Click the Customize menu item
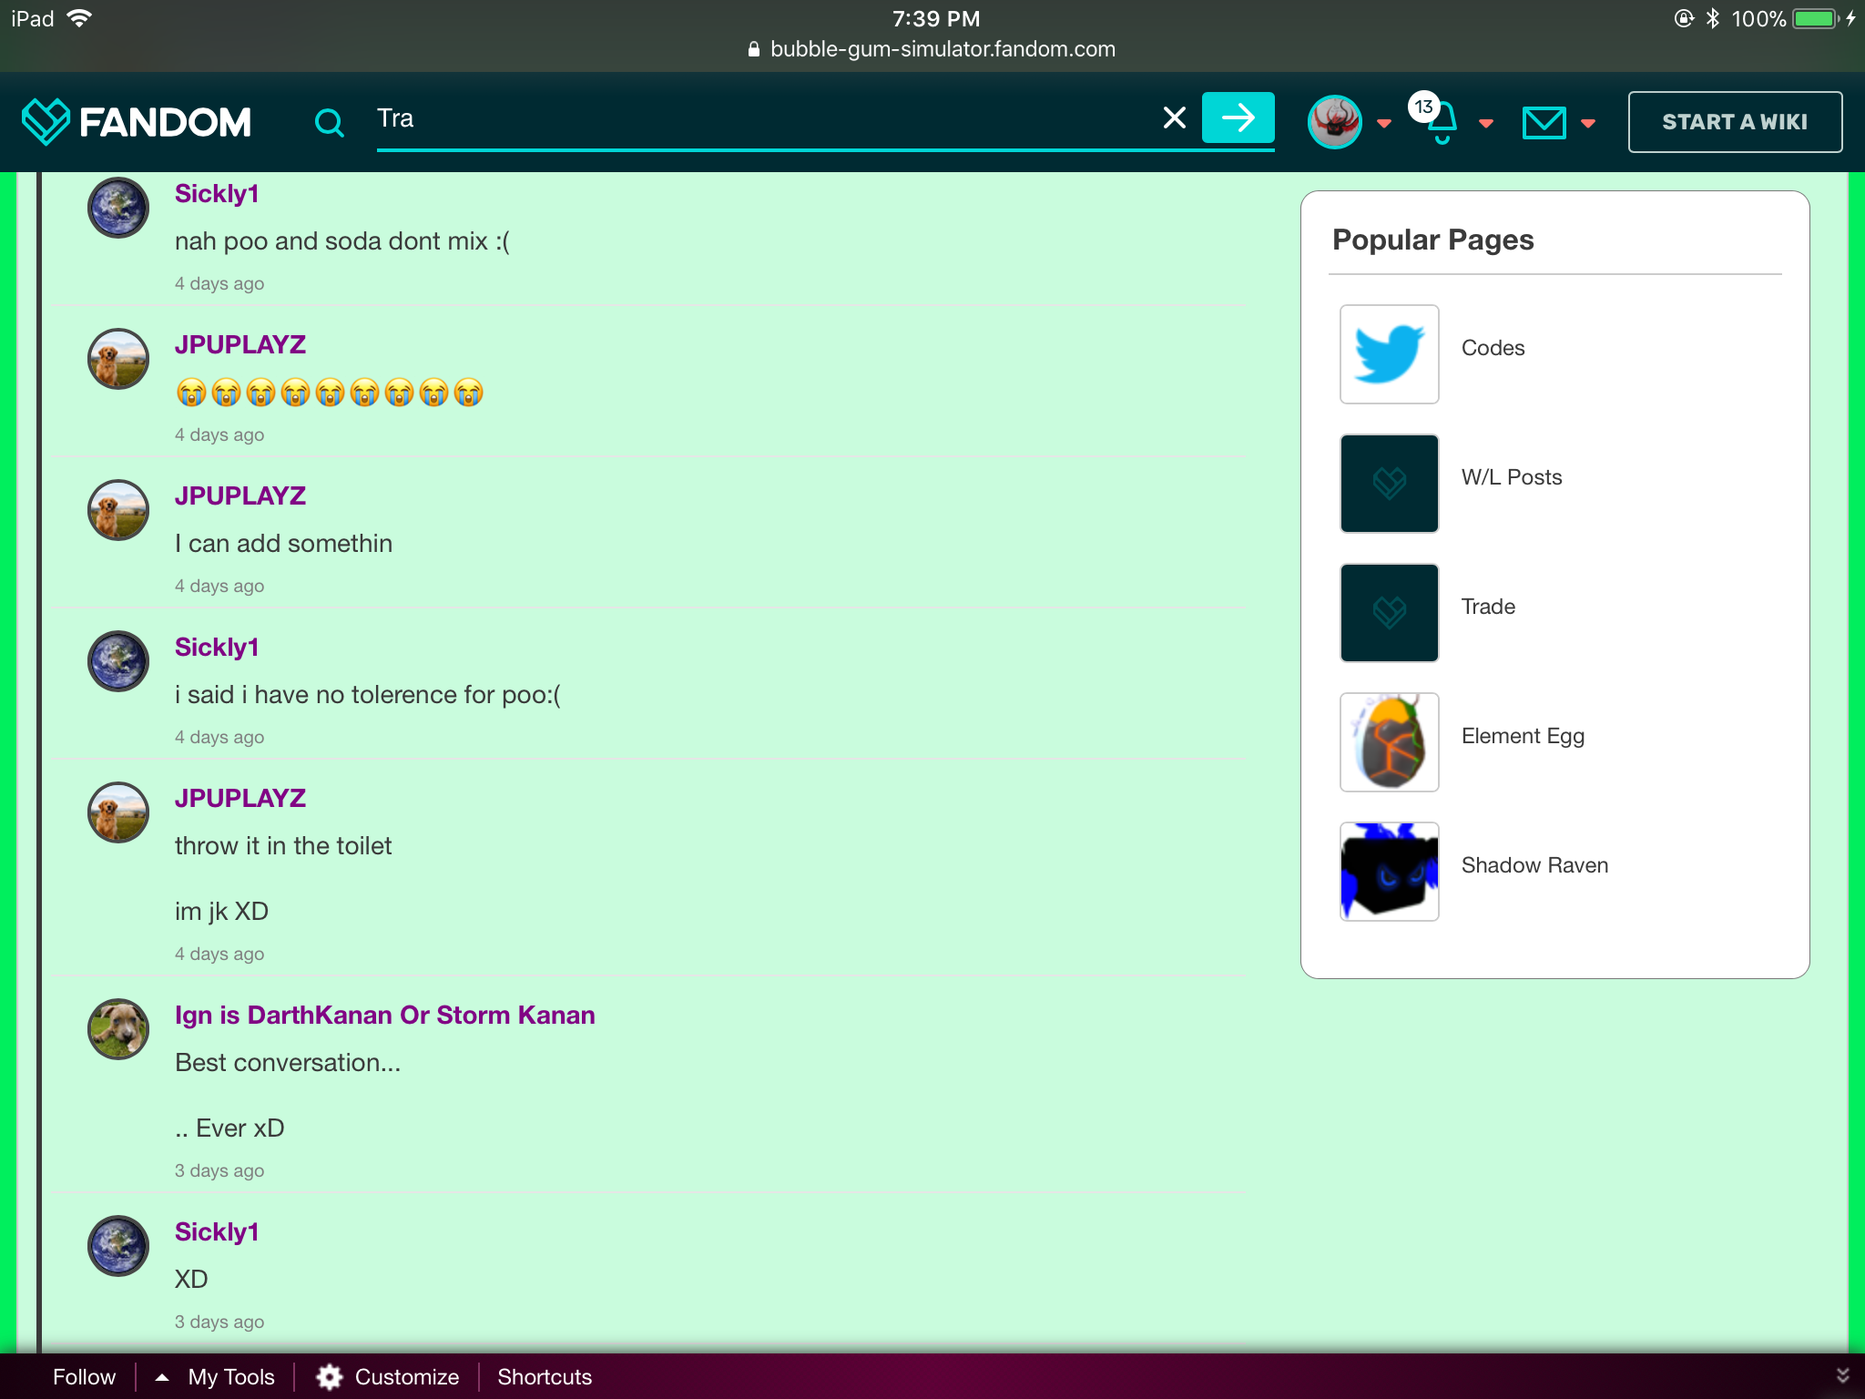This screenshot has width=1865, height=1399. pyautogui.click(x=405, y=1377)
